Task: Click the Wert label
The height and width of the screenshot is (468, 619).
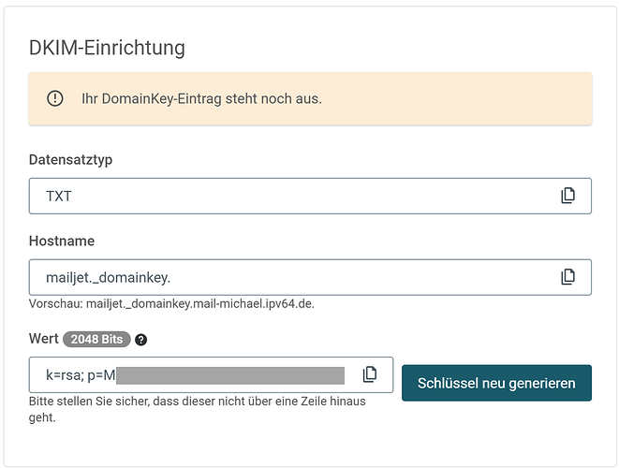Action: (x=44, y=338)
